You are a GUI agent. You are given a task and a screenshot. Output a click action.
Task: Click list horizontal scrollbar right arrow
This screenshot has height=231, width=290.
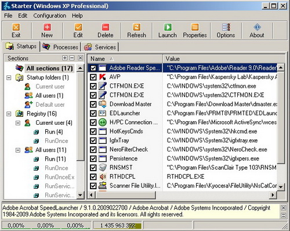273,195
